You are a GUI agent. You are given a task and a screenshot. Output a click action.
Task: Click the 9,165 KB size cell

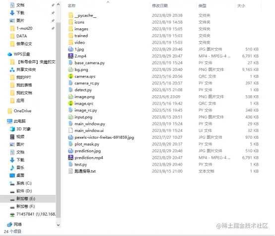click(250, 69)
